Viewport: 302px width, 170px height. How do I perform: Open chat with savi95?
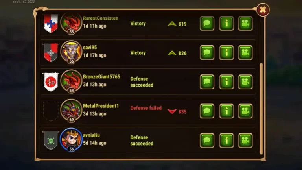click(207, 53)
